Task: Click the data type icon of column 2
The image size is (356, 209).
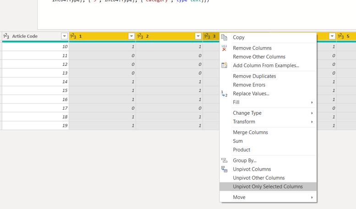Action: coord(140,36)
